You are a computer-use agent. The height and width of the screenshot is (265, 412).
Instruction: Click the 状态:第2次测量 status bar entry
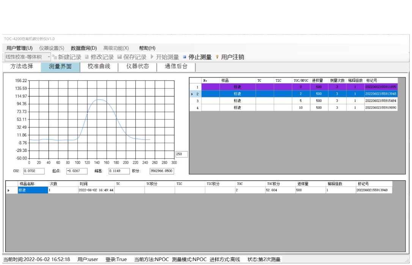[264, 260]
